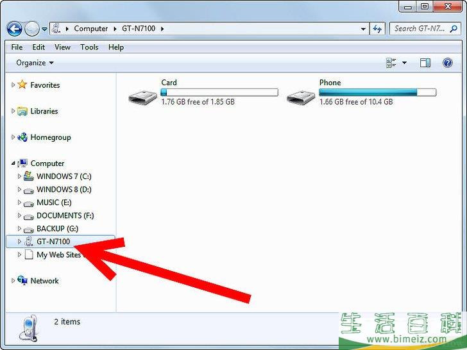Open the Phone storage drive icon

(x=301, y=97)
